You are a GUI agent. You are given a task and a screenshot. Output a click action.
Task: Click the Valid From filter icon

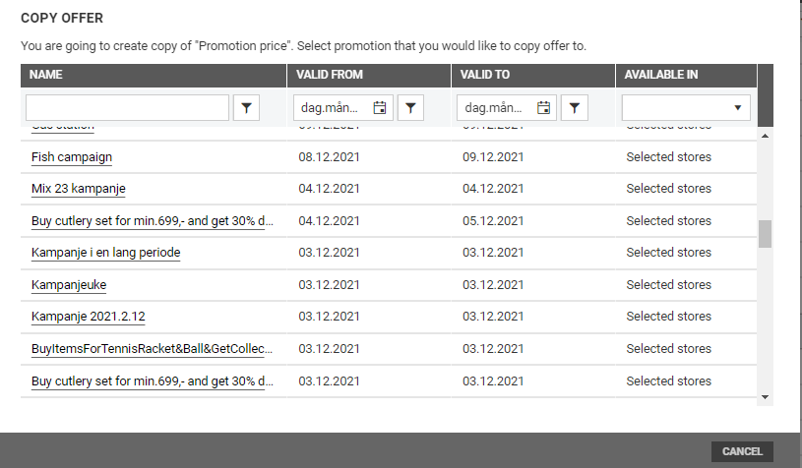(x=410, y=108)
